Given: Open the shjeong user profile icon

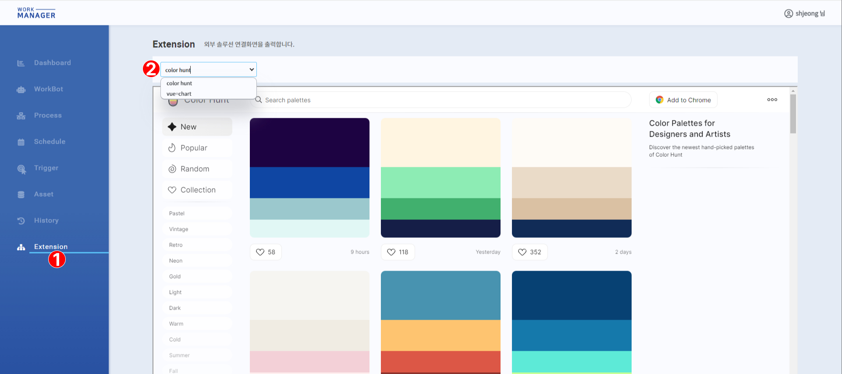Looking at the screenshot, I should tap(789, 14).
